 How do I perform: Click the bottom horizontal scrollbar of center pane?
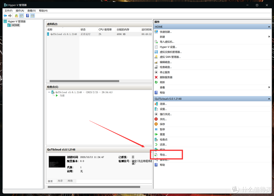94,187
